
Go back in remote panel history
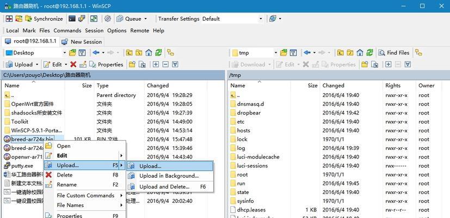pos(307,53)
